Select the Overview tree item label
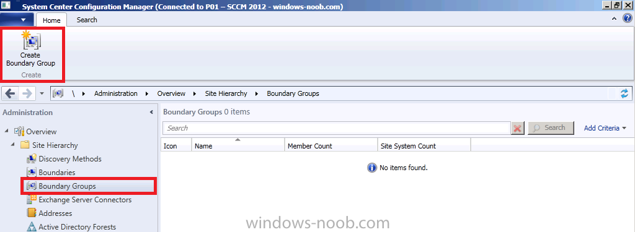635x232 pixels. (x=42, y=132)
